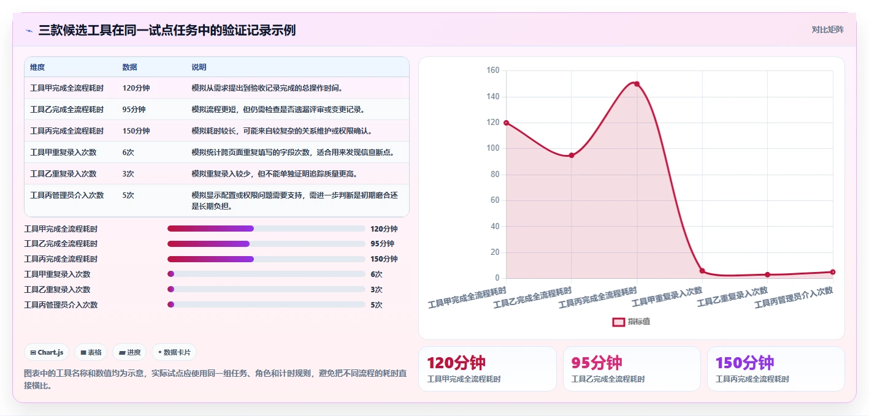Click the chart x-axis label 工具乙重复录入次数

[733, 296]
